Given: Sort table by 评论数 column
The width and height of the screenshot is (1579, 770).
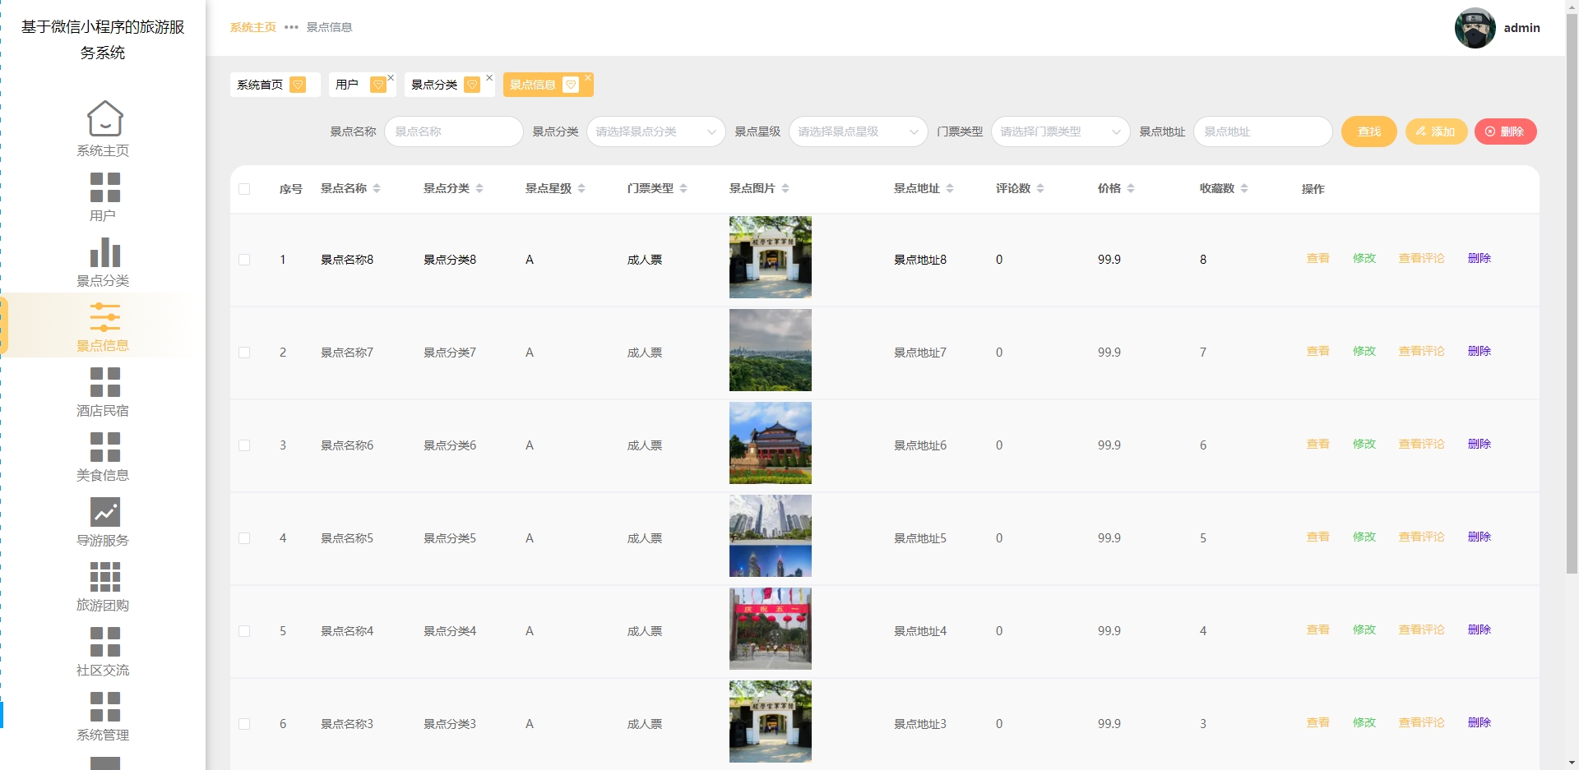Looking at the screenshot, I should coord(1040,188).
